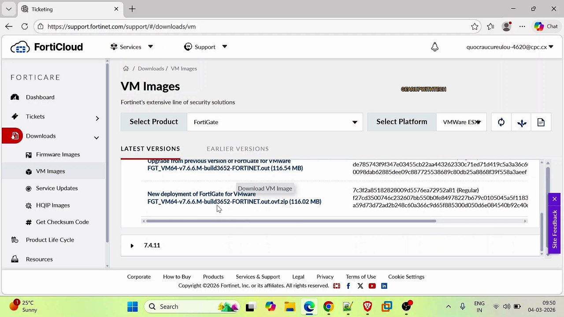The height and width of the screenshot is (317, 564).
Task: Open the browser favorites list icon
Action: [x=490, y=26]
